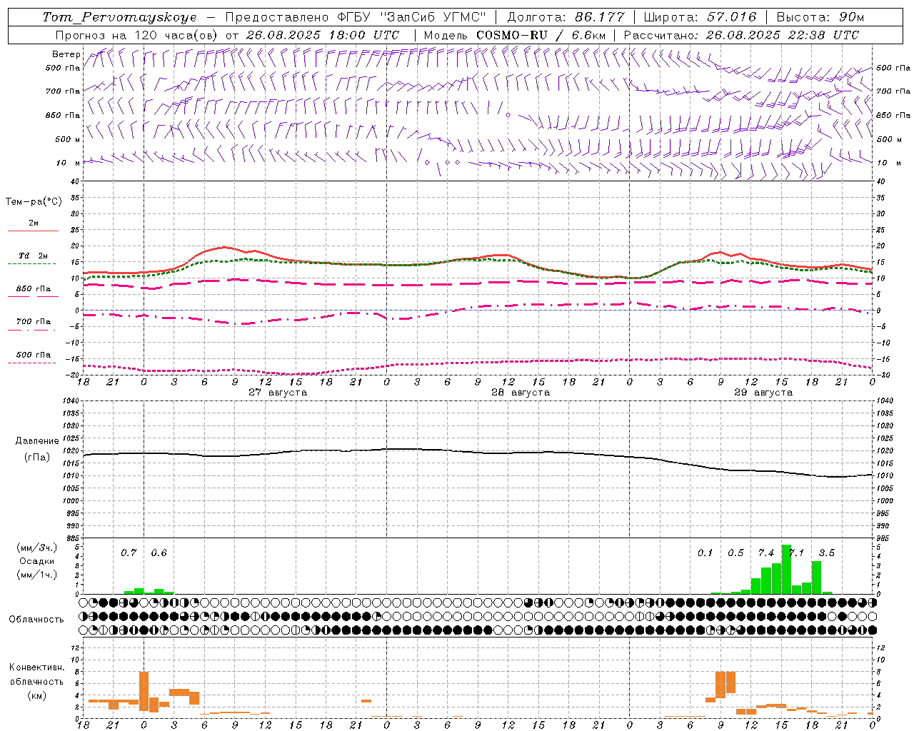This screenshot has width=914, height=731.
Task: Select the '850 гПа' temperature legend entry
Action: [34, 289]
